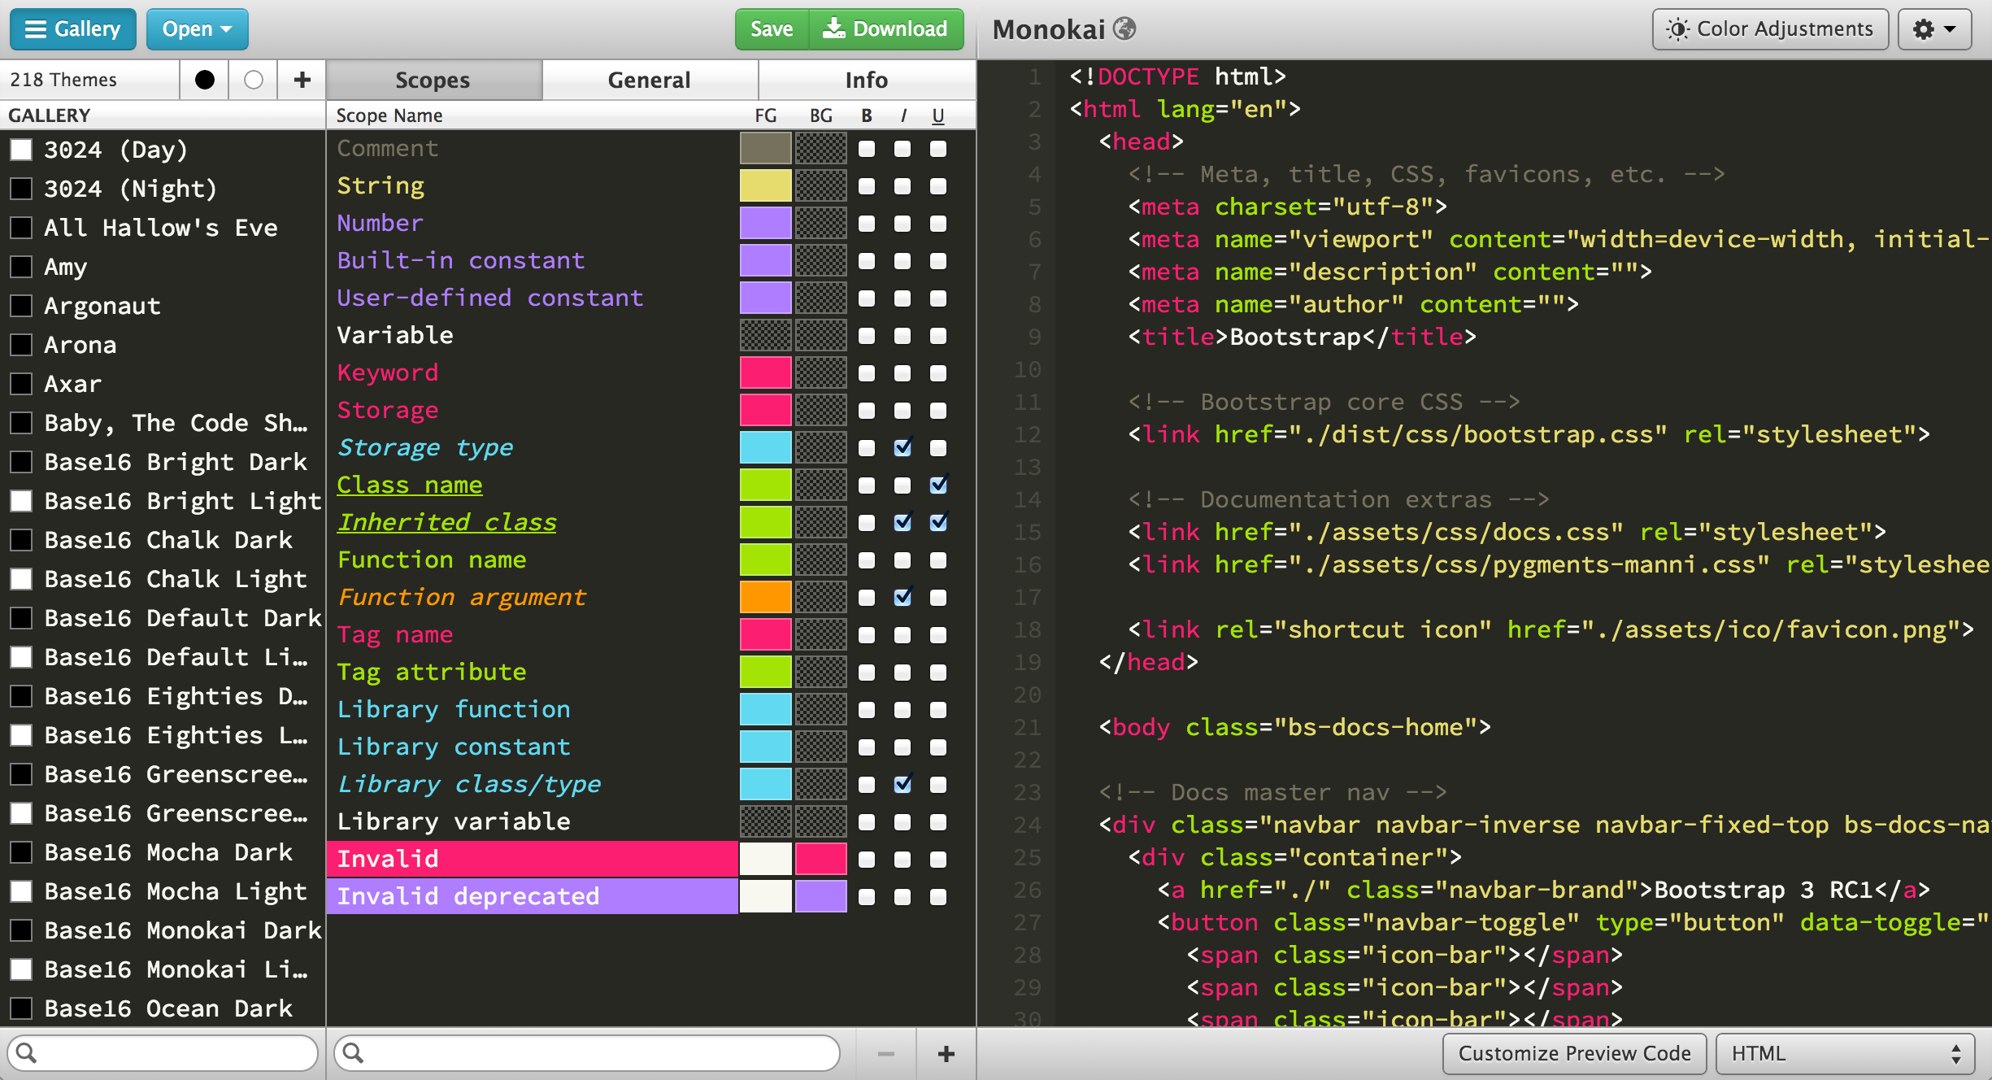Switch to the Scopes tab
1992x1080 pixels.
pos(433,80)
